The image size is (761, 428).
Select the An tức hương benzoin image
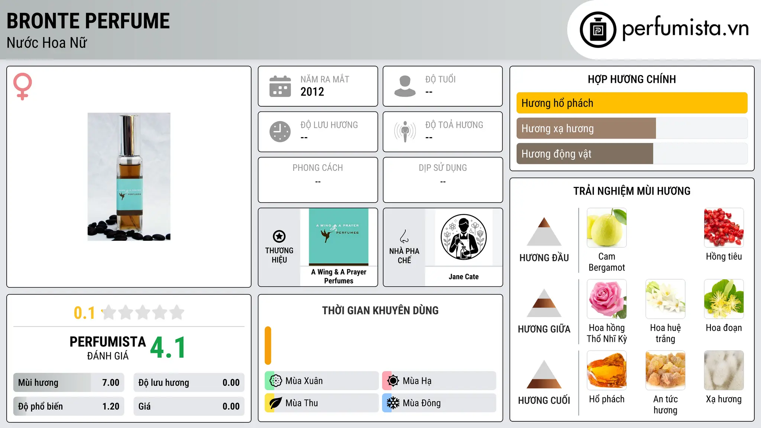click(666, 370)
